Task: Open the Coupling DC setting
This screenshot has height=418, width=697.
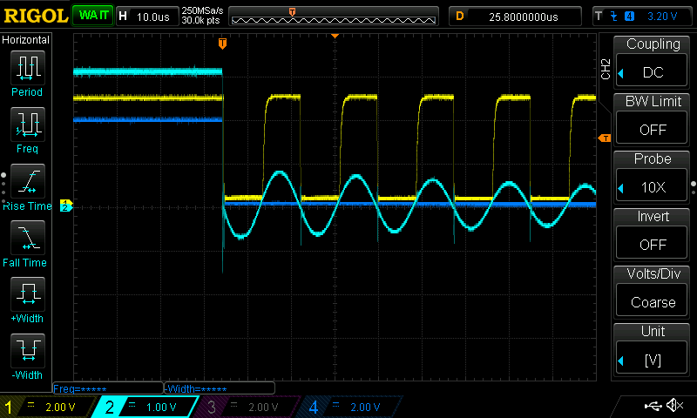Action: pos(652,71)
